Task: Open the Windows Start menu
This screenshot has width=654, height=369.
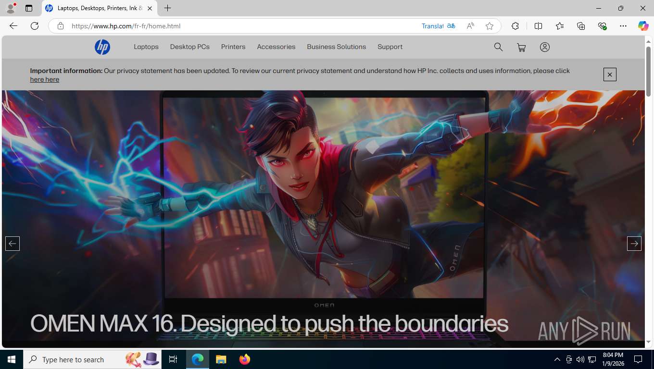Action: coord(12,359)
